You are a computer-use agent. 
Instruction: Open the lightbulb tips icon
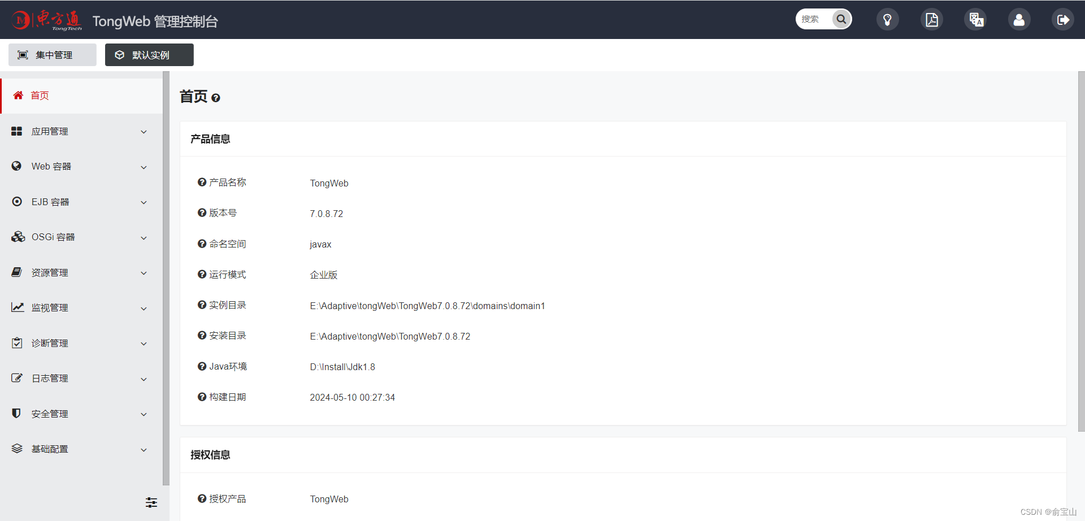tap(888, 20)
